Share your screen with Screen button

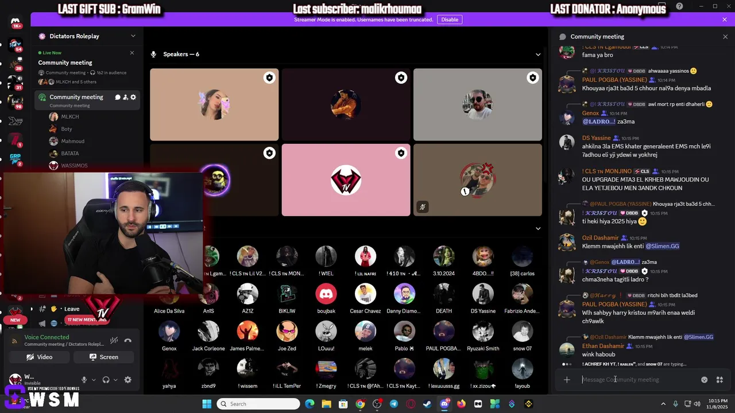[104, 357]
